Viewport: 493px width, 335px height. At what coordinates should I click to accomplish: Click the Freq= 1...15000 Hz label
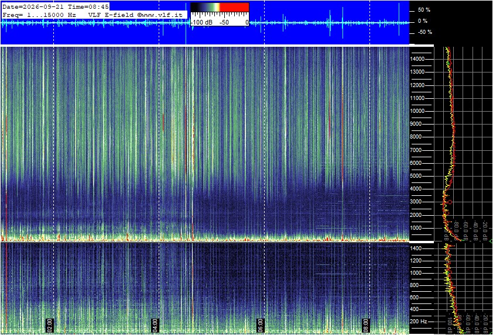coord(39,15)
